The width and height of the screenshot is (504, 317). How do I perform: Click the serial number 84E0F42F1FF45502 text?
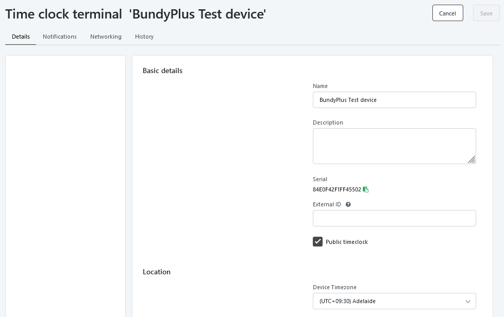(337, 189)
